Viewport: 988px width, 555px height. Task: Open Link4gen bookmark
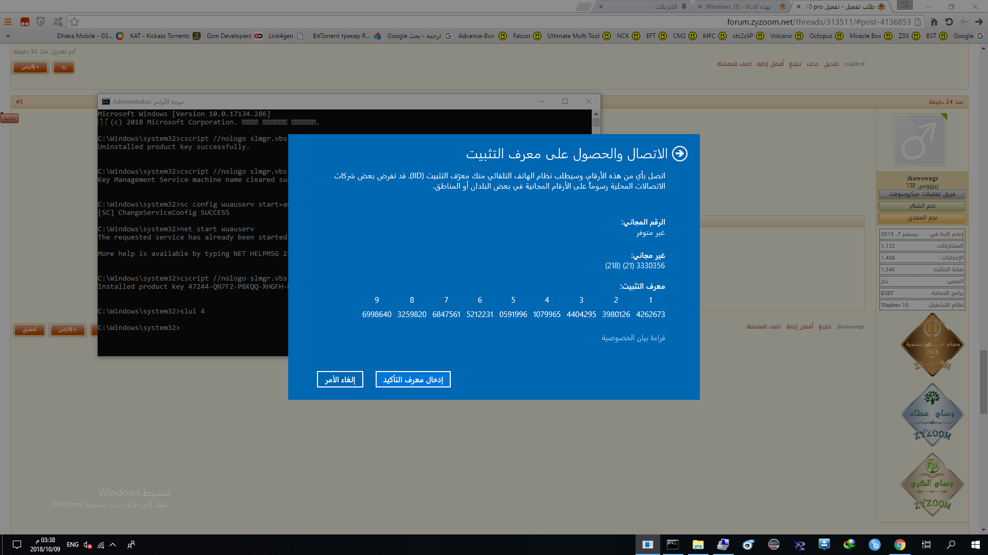pyautogui.click(x=286, y=36)
